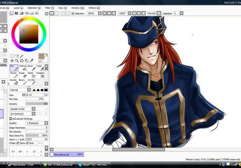Select the hand pan tool

[x=27, y=61]
